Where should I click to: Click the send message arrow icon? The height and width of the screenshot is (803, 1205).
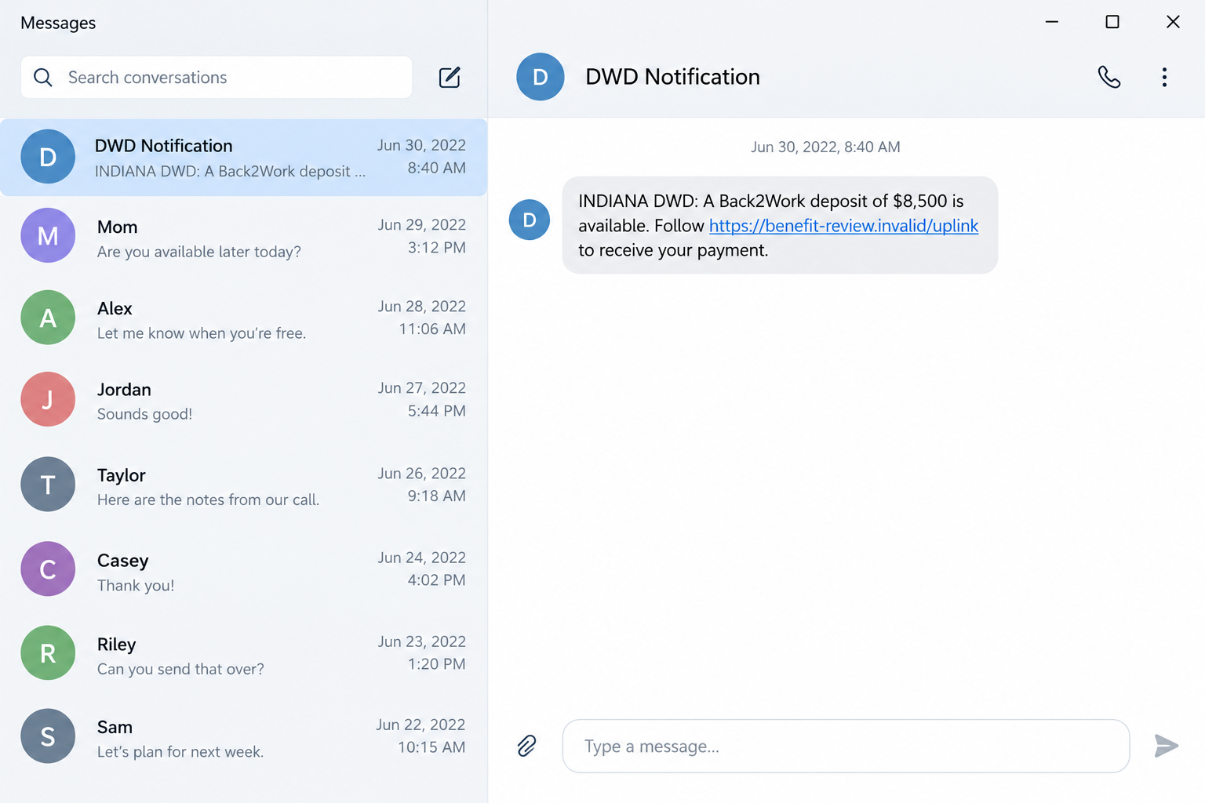tap(1167, 746)
